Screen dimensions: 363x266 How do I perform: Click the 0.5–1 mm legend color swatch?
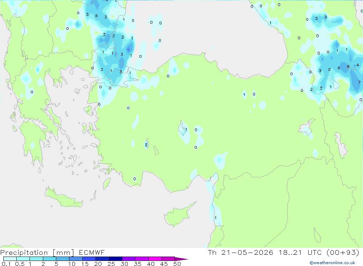23,259
